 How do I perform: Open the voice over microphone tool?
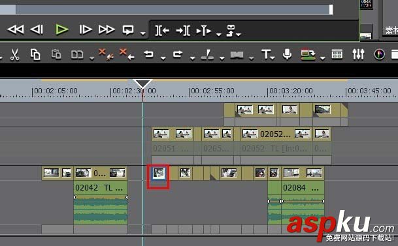coord(287,54)
